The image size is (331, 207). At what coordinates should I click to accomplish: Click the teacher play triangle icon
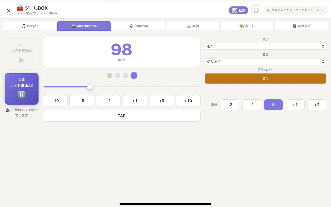[x=22, y=60]
